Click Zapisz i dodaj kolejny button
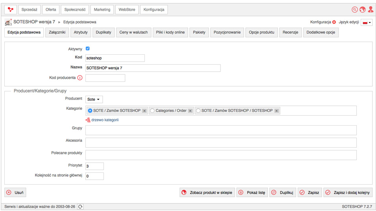The image size is (376, 211). pos(348,192)
